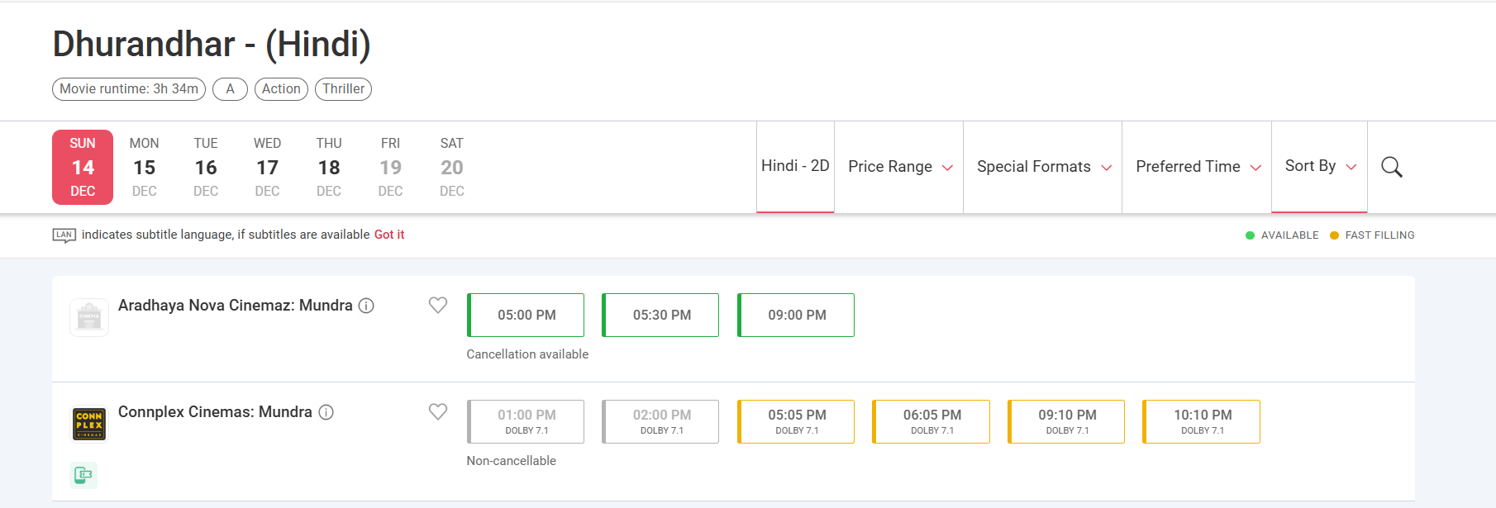This screenshot has width=1496, height=508.
Task: Click the LAN subtitle language icon
Action: 64,235
